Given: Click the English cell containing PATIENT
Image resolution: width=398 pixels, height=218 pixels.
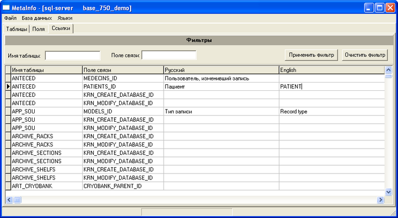Looking at the screenshot, I should point(332,86).
